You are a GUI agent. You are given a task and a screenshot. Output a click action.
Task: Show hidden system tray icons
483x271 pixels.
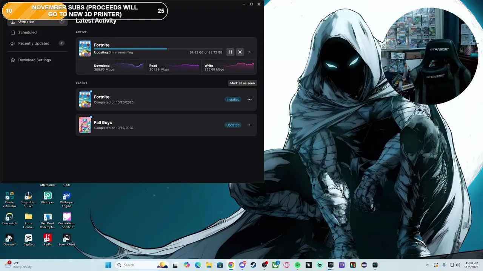[428, 265]
